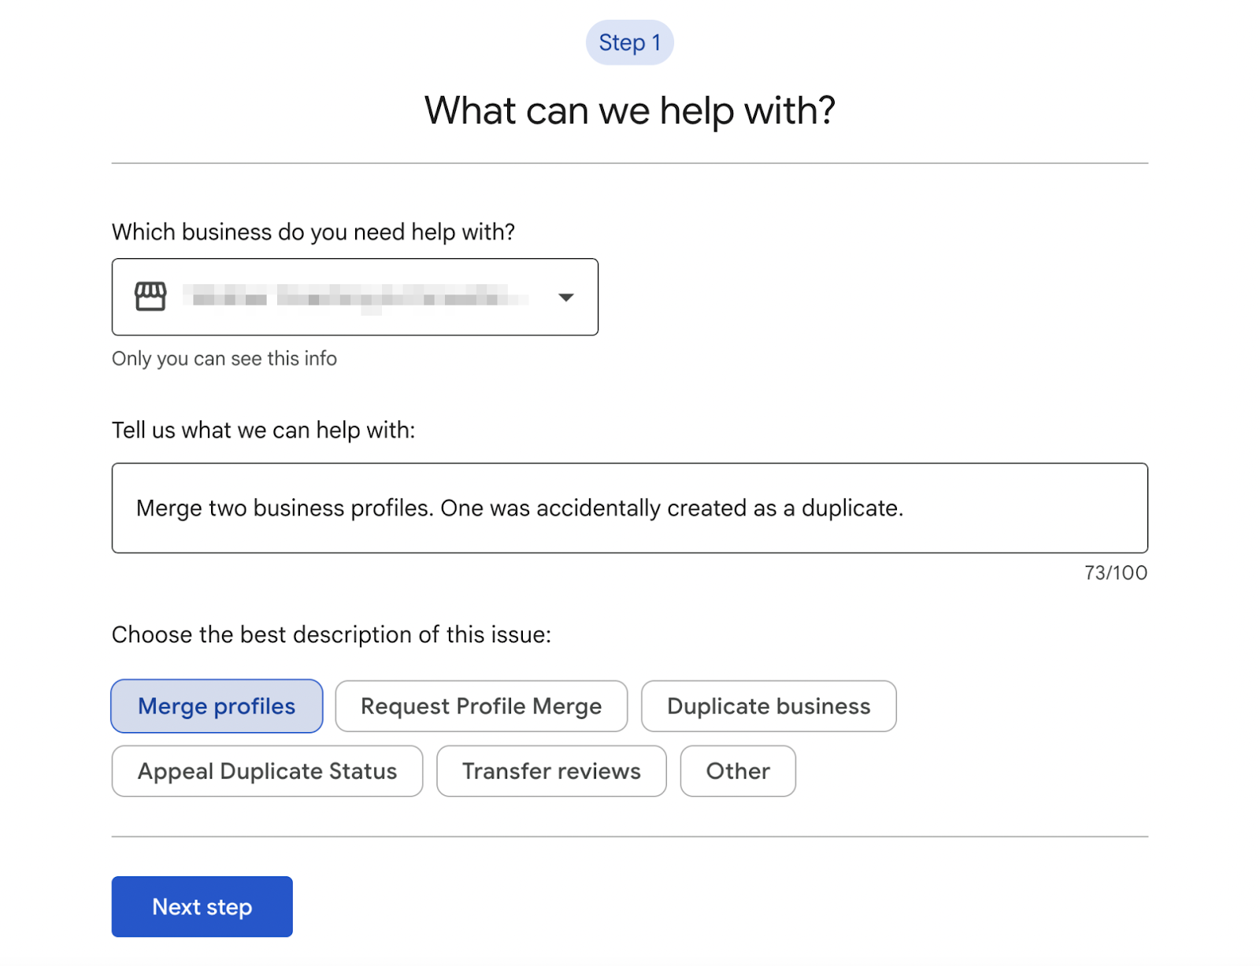This screenshot has width=1260, height=966.
Task: Click the "Only you can see this info" note
Action: [x=224, y=358]
